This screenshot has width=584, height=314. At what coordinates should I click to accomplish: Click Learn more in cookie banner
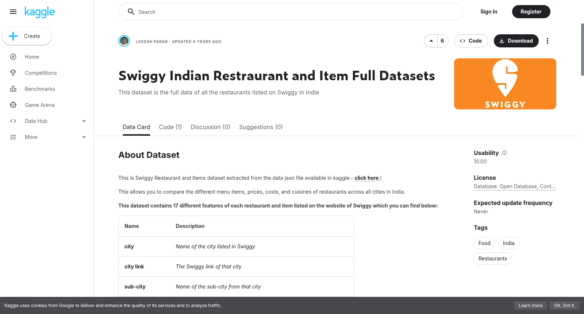click(x=530, y=306)
